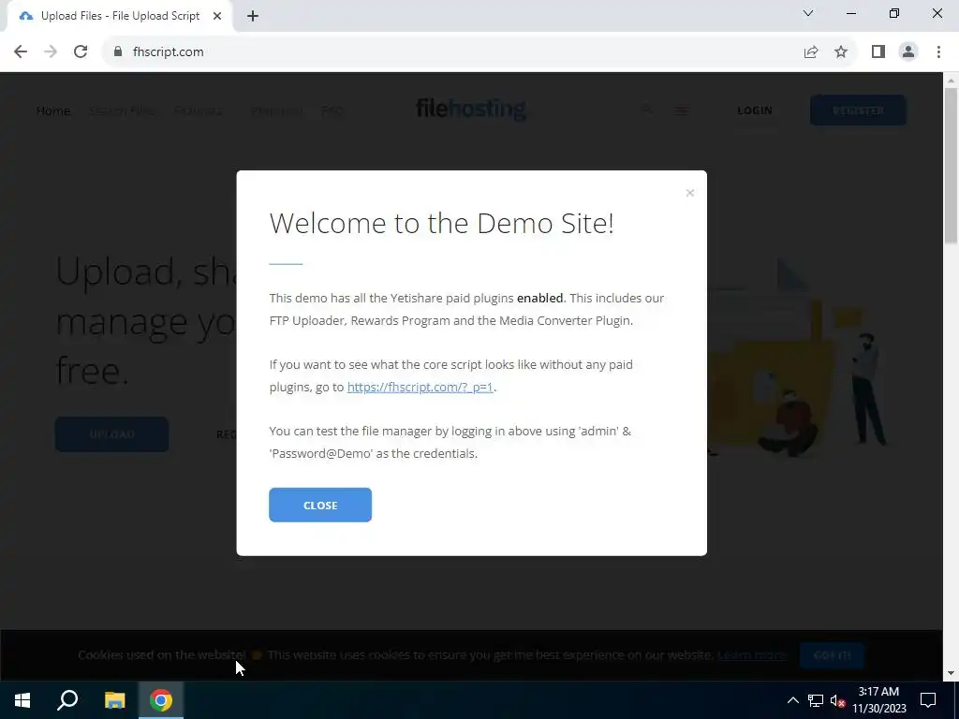
Task: Expand the tab search dropdown chevron
Action: coord(808,13)
